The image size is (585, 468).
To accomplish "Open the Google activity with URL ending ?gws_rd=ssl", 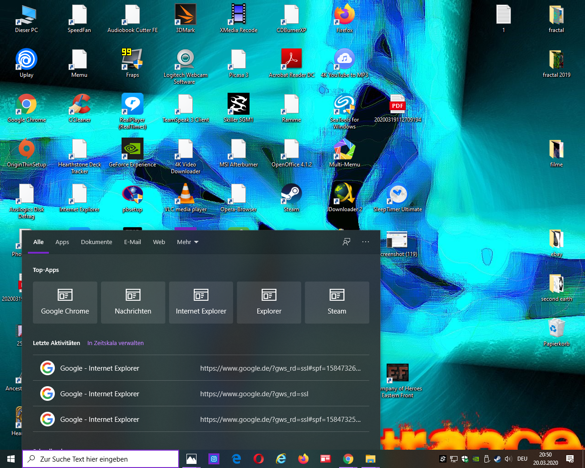I will click(201, 394).
